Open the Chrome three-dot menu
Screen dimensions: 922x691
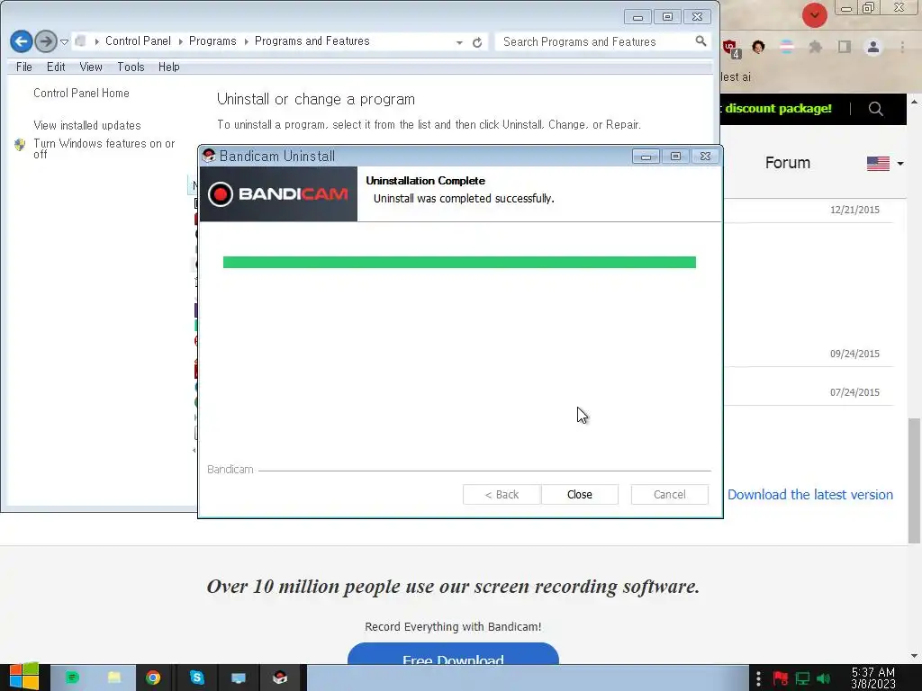[902, 47]
